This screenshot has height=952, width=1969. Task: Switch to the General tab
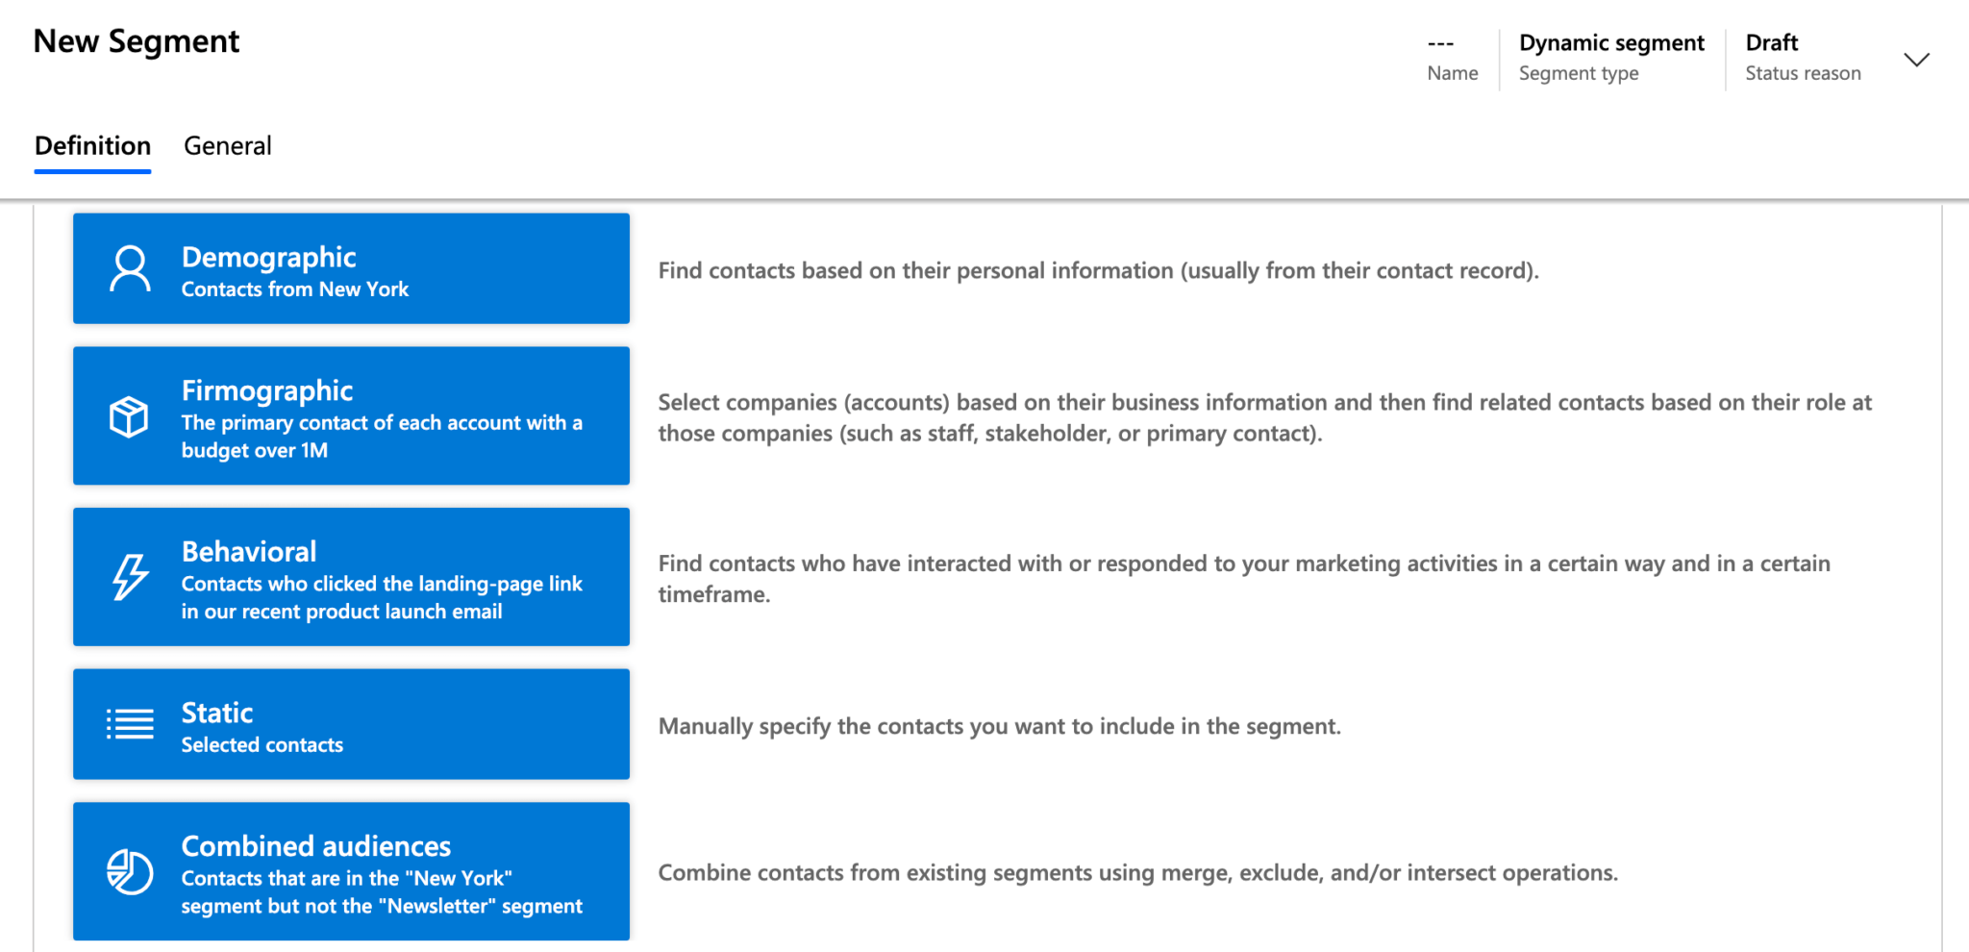228,146
